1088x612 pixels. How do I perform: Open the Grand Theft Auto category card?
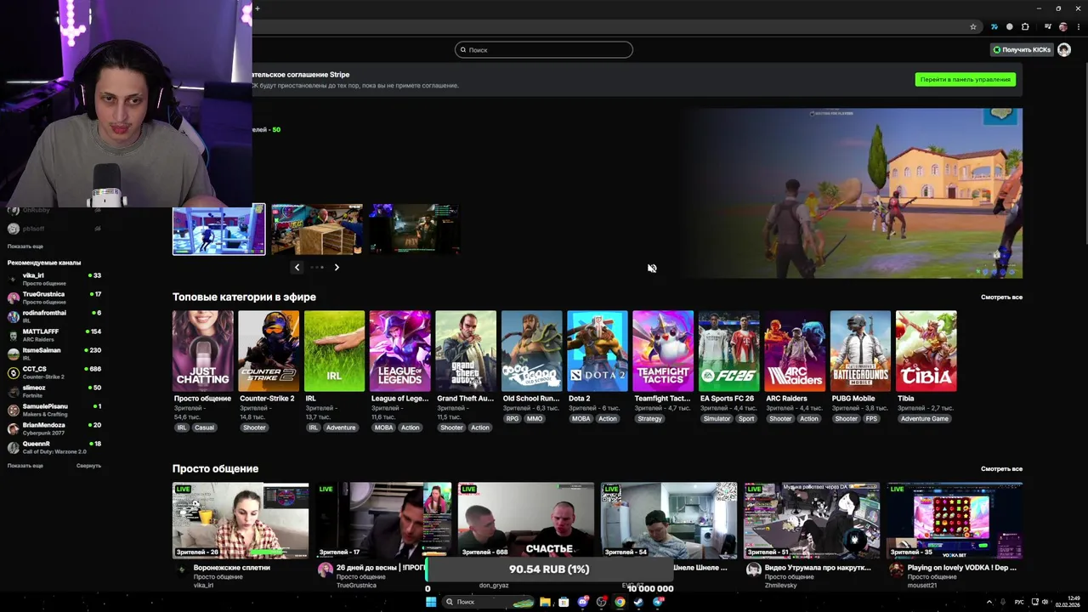(x=466, y=351)
